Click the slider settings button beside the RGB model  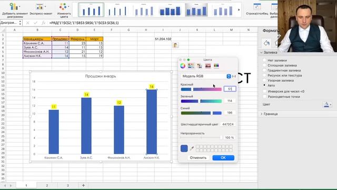(x=234, y=76)
